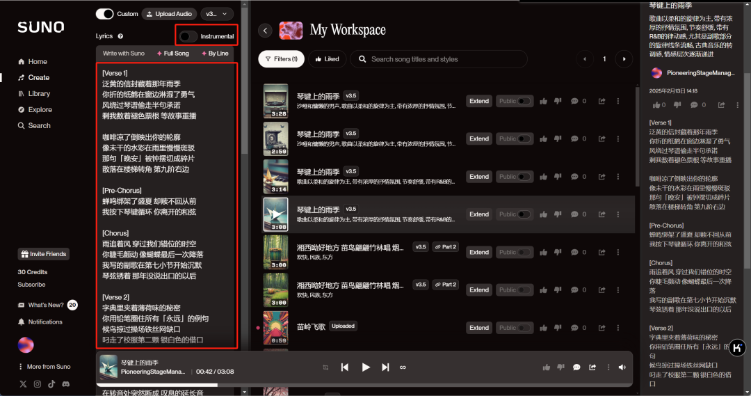751x396 pixels.
Task: Open more options for 苗岭飞歌
Action: (x=618, y=328)
